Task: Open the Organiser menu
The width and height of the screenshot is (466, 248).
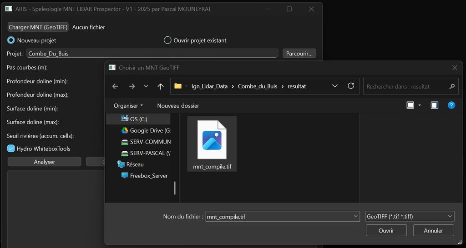Action: [128, 105]
